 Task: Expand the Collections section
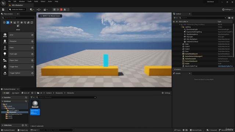3,125
